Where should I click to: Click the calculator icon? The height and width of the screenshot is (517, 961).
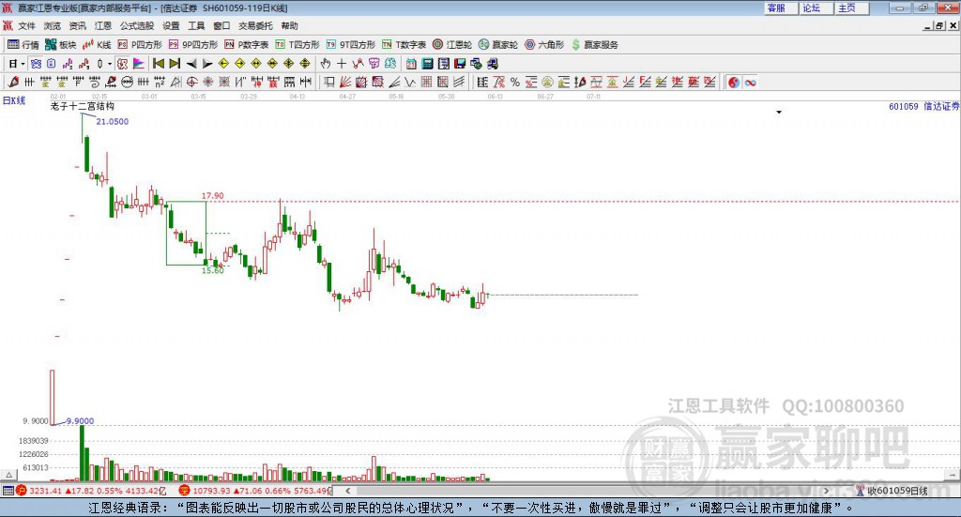(x=427, y=64)
